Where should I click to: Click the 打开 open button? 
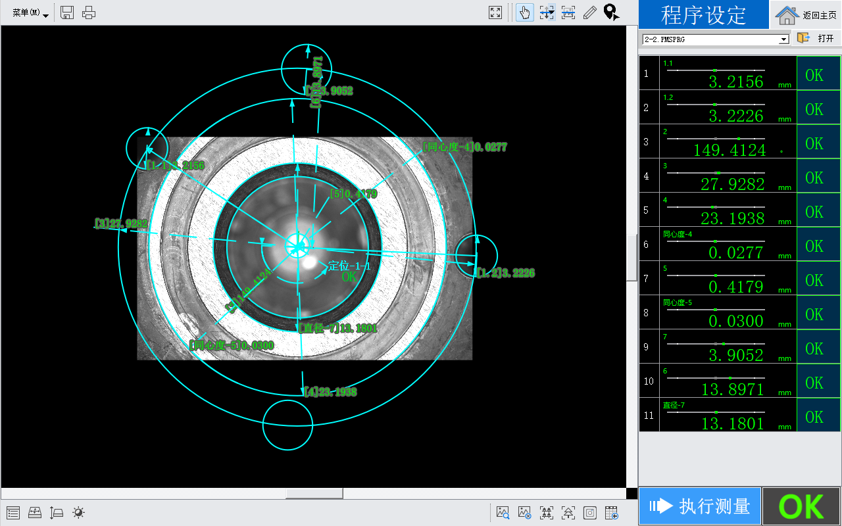[x=816, y=39]
